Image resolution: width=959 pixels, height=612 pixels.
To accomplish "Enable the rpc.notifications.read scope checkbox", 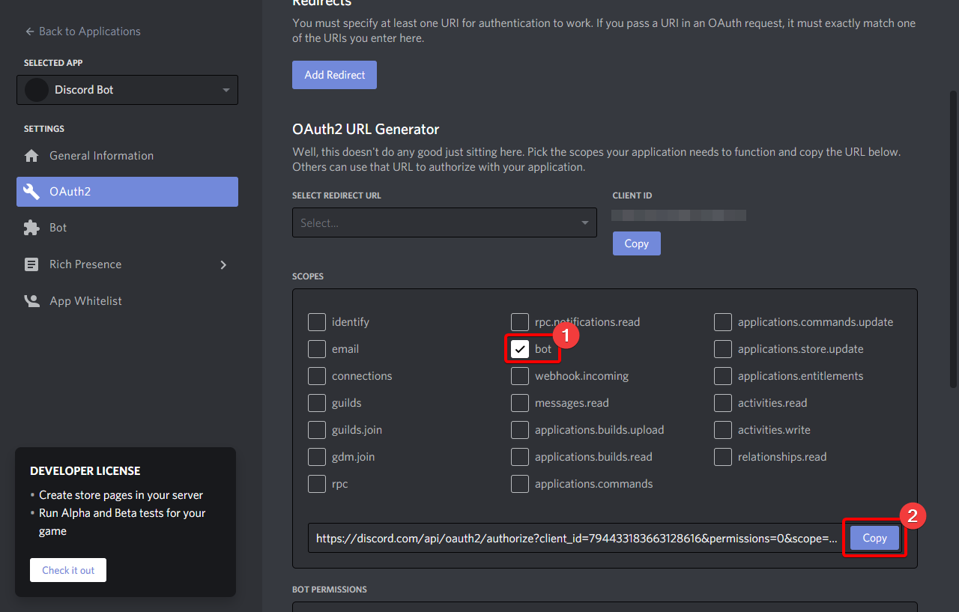I will (x=520, y=322).
